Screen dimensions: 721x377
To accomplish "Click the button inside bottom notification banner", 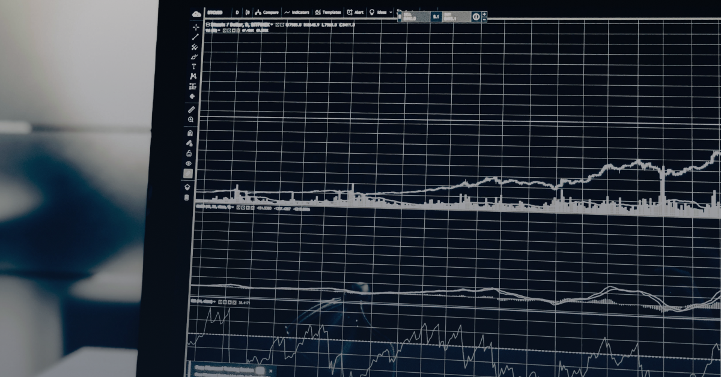I will 260,370.
